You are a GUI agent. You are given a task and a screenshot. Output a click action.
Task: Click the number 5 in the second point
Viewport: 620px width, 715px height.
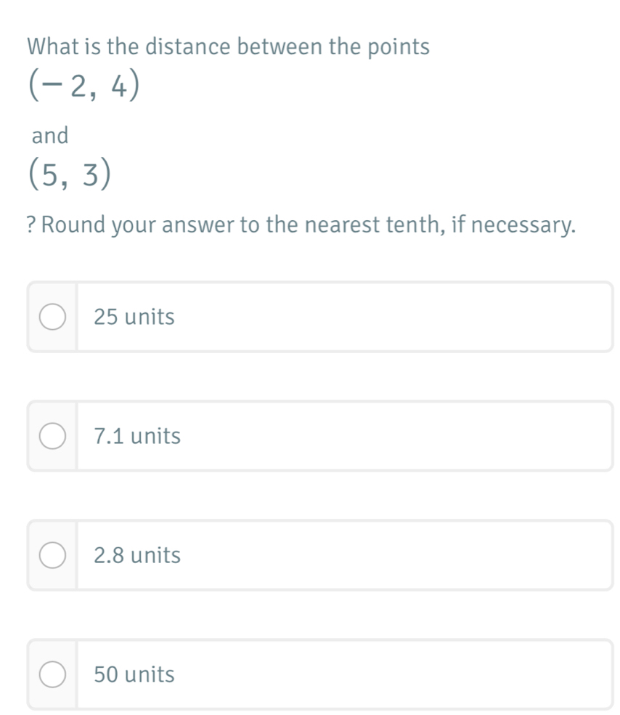[x=50, y=175]
